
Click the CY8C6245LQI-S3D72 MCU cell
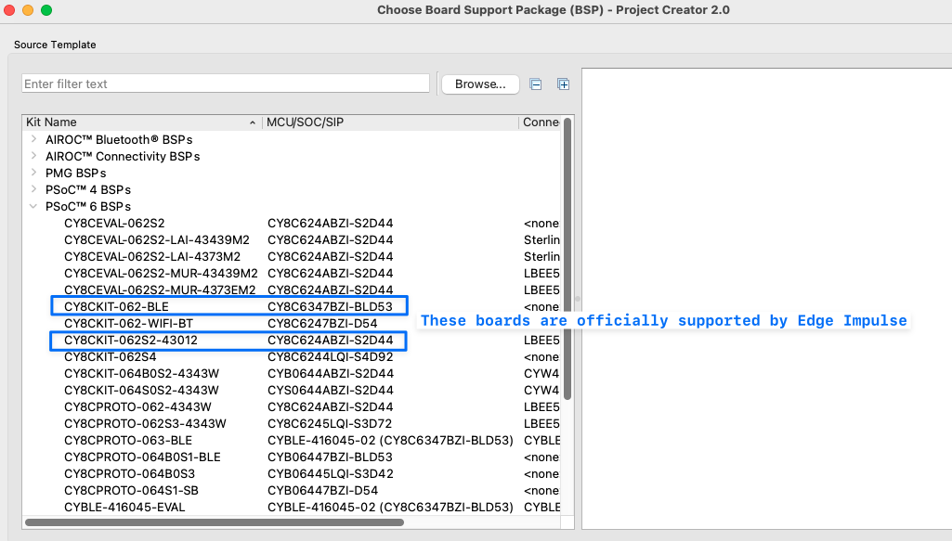(x=330, y=423)
